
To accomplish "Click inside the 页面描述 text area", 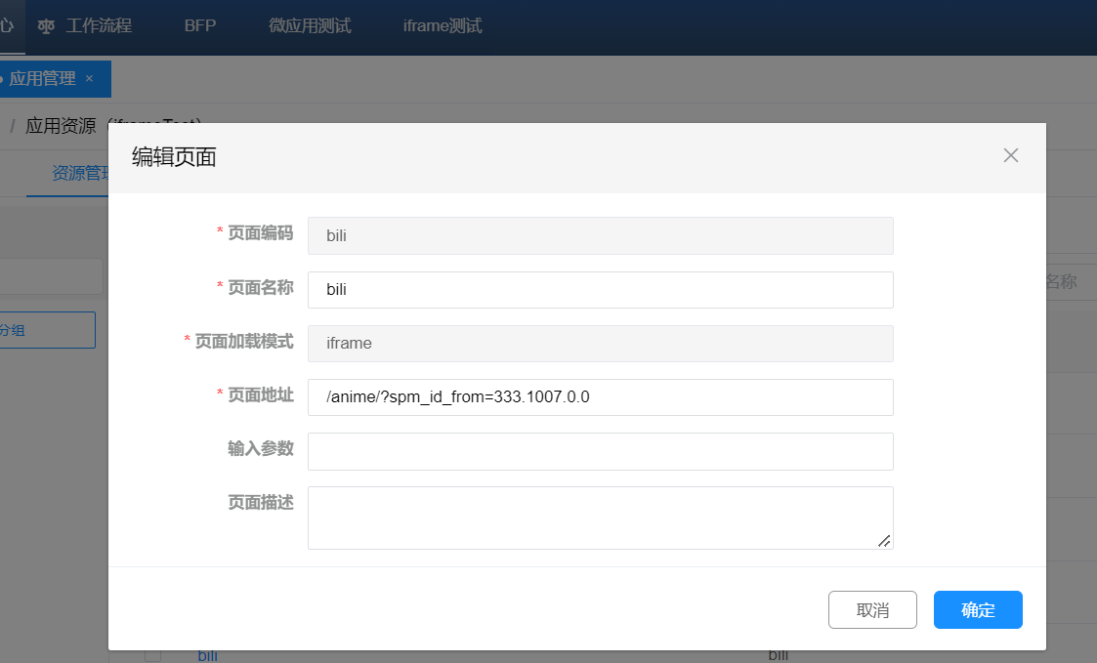I will tap(600, 518).
